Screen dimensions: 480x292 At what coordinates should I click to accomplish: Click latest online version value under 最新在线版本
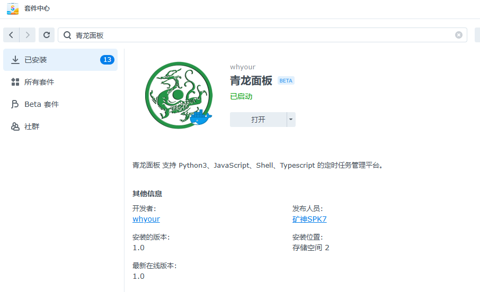click(138, 276)
